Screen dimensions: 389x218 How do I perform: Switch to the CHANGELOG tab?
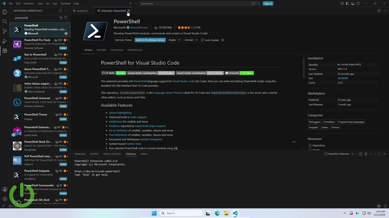click(x=117, y=50)
